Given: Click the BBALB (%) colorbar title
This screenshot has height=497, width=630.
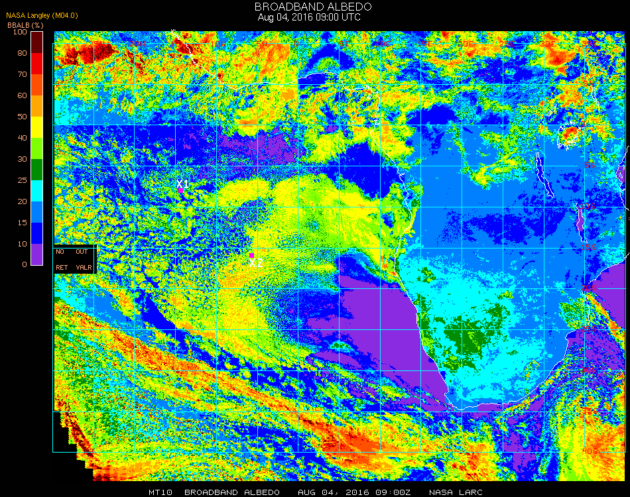Looking at the screenshot, I should coord(25,25).
